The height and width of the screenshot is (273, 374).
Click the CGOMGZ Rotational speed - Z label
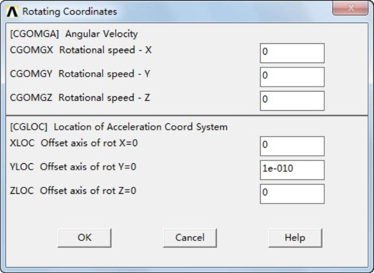click(80, 97)
